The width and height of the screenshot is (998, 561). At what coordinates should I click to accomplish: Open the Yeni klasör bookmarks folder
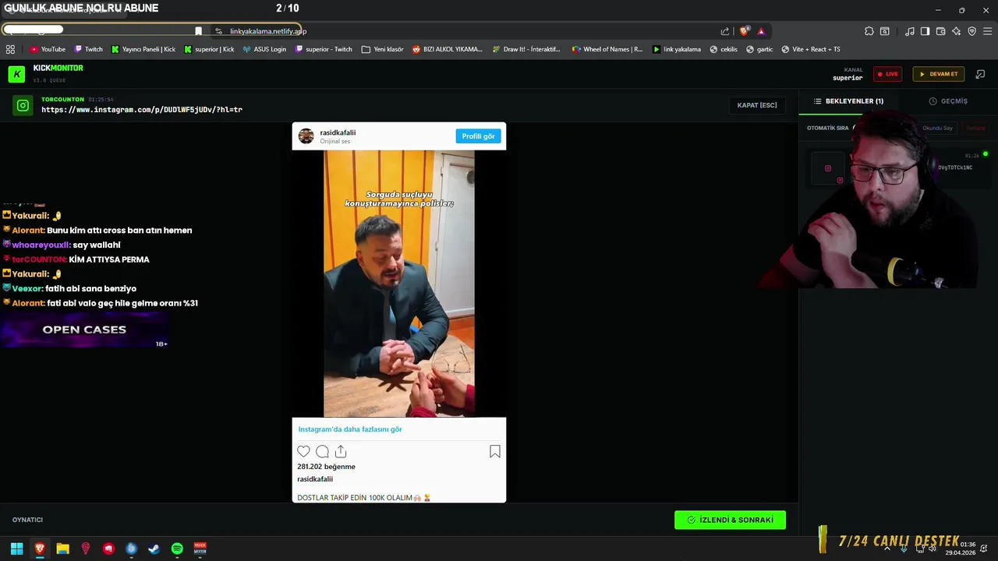pyautogui.click(x=382, y=49)
